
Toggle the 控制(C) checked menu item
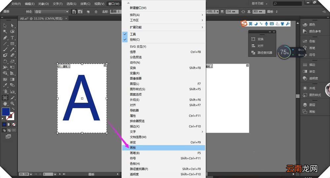tap(164, 40)
